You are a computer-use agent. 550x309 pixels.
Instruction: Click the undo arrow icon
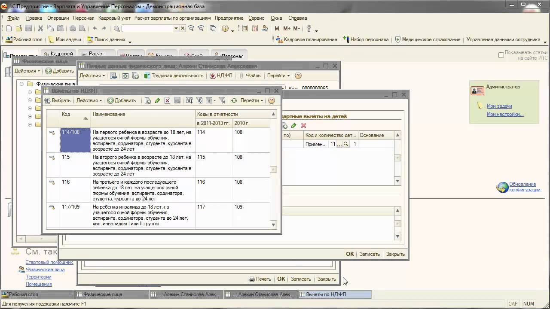pyautogui.click(x=95, y=28)
